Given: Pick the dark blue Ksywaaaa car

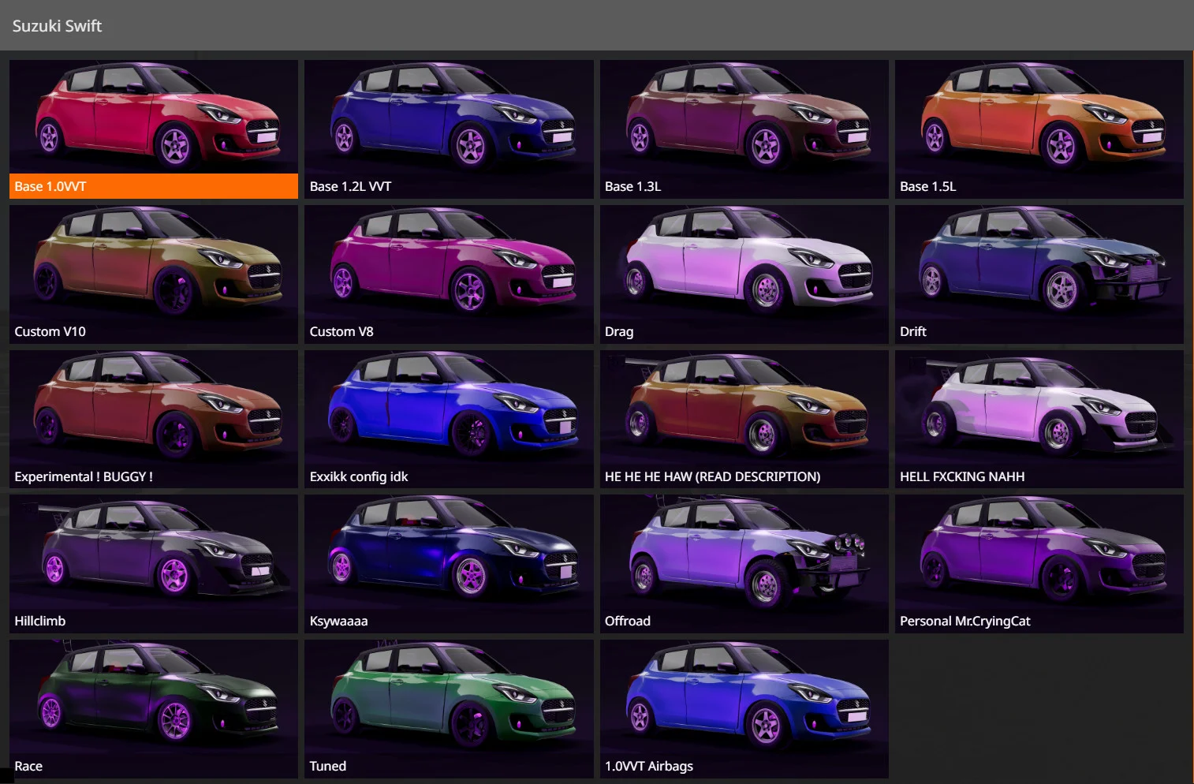Looking at the screenshot, I should pyautogui.click(x=449, y=554).
